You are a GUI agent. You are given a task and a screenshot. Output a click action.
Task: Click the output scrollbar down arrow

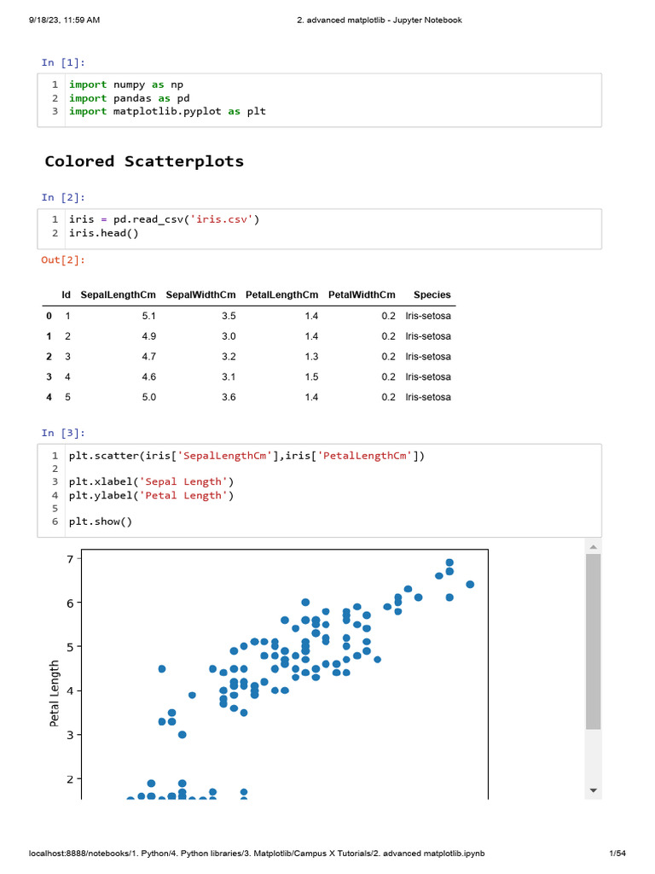click(593, 790)
